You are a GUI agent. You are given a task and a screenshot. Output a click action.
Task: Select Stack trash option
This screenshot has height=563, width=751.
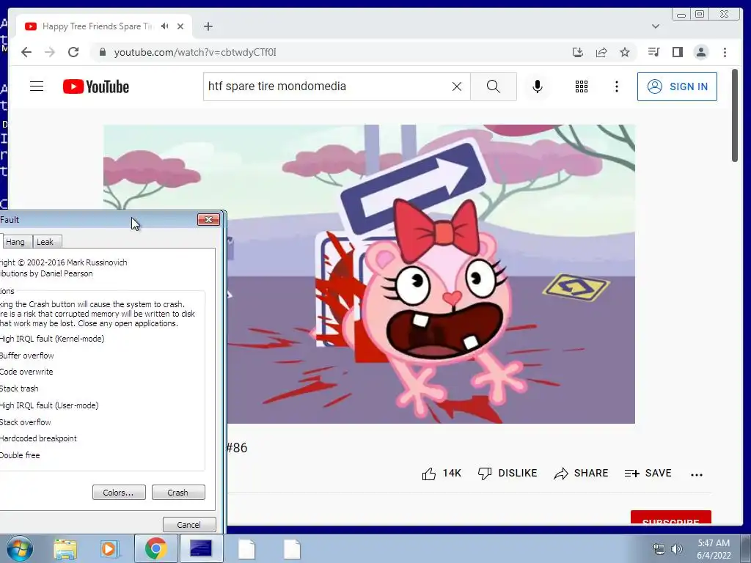click(x=19, y=389)
